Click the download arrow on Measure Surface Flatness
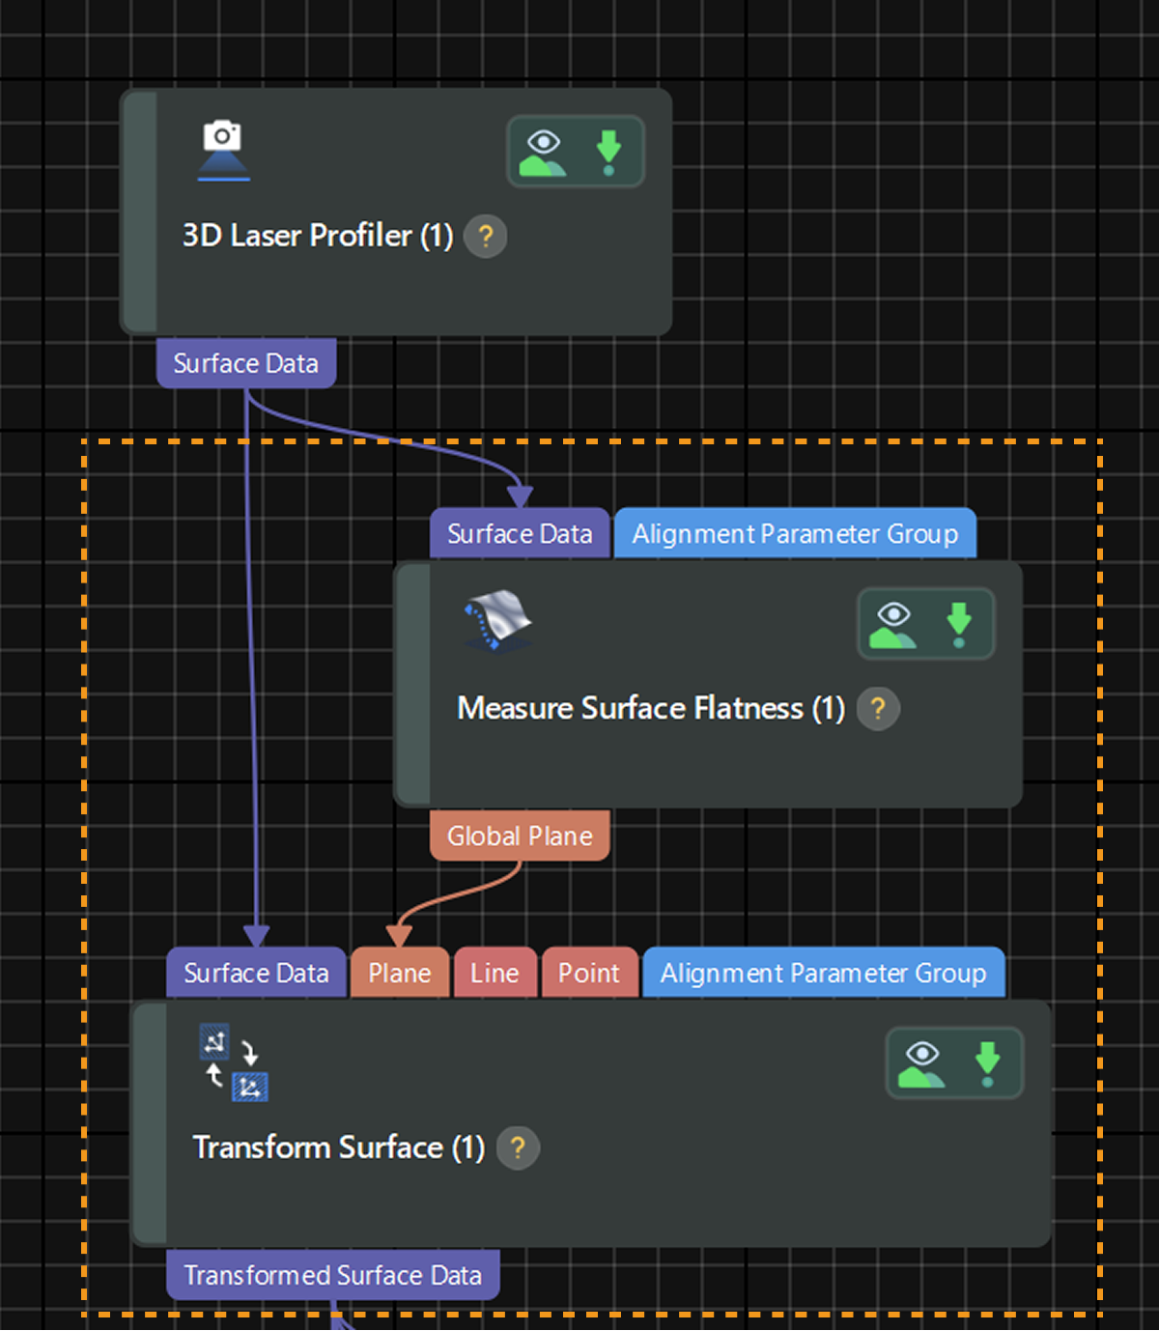Screen dimensions: 1159x1331 tap(959, 620)
